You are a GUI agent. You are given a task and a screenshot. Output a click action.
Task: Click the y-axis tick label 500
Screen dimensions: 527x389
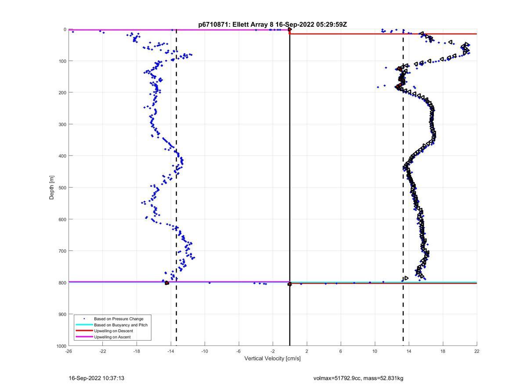(x=62, y=188)
